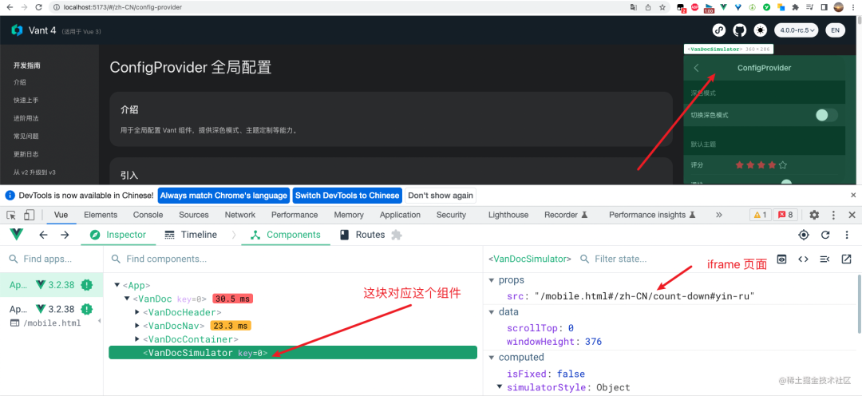Switch to the Lighthouse tab
Viewport: 862px width, 396px height.
508,215
